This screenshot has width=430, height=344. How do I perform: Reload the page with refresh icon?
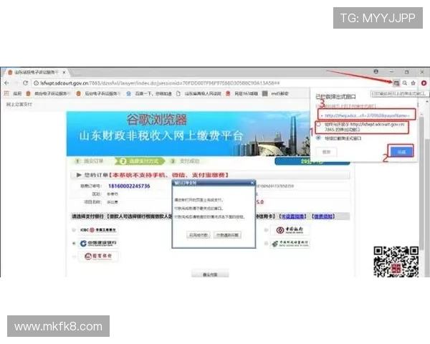25,83
